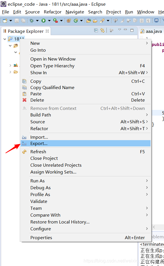The width and height of the screenshot is (164, 266).
Task: Click the Debug bug icon
Action: [31, 21]
